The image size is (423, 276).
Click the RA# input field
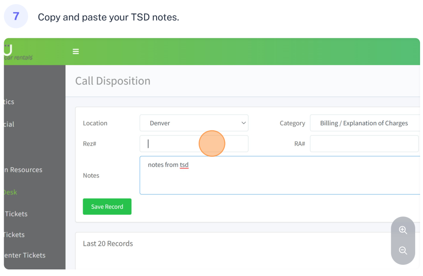click(x=364, y=144)
